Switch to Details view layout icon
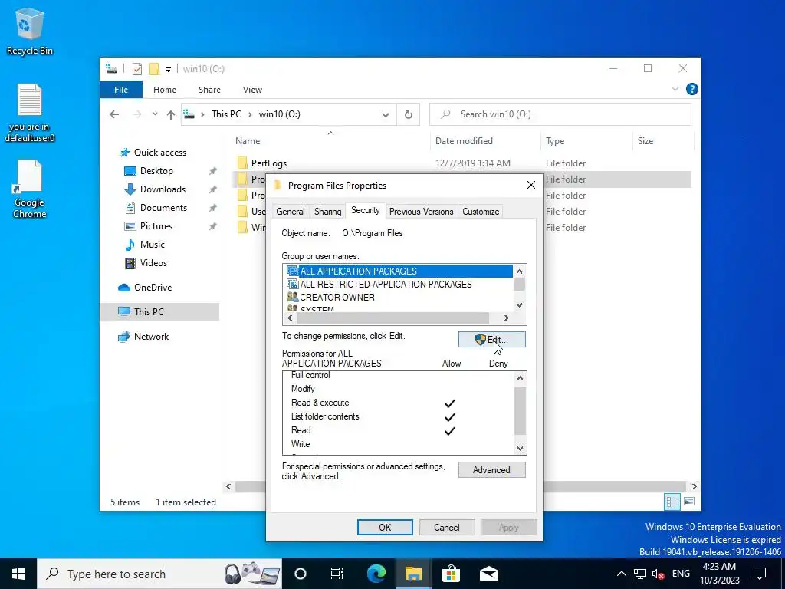Image resolution: width=785 pixels, height=589 pixels. (x=672, y=502)
